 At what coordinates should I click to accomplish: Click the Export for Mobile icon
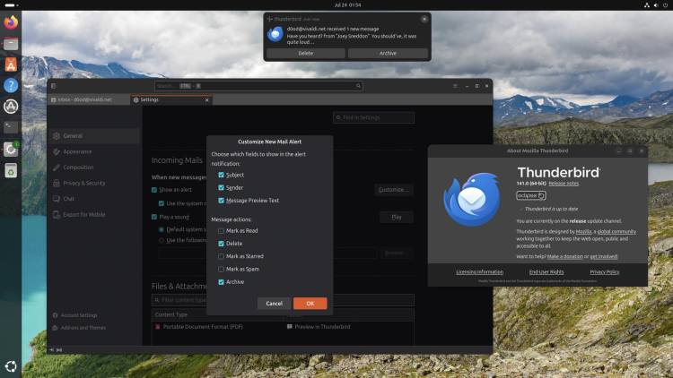(x=57, y=215)
